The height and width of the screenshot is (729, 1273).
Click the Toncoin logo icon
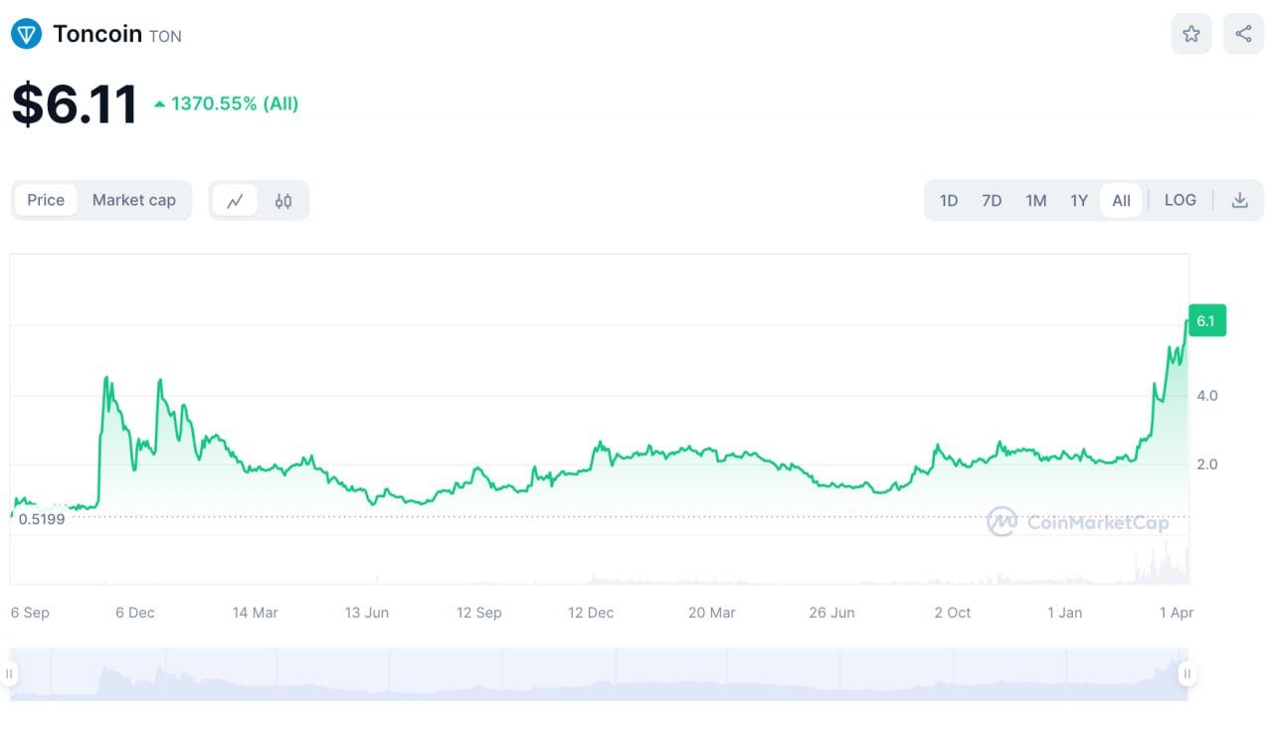coord(26,35)
